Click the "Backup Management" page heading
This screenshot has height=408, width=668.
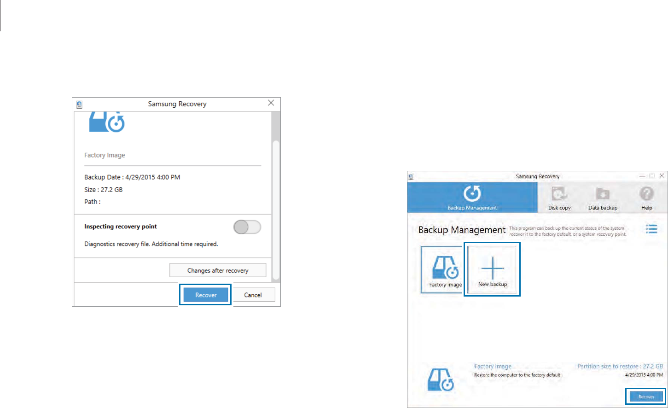(x=462, y=230)
